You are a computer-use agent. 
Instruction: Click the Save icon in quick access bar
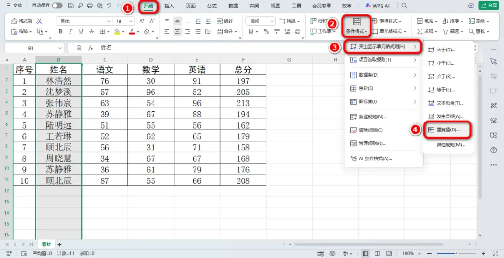(x=71, y=6)
